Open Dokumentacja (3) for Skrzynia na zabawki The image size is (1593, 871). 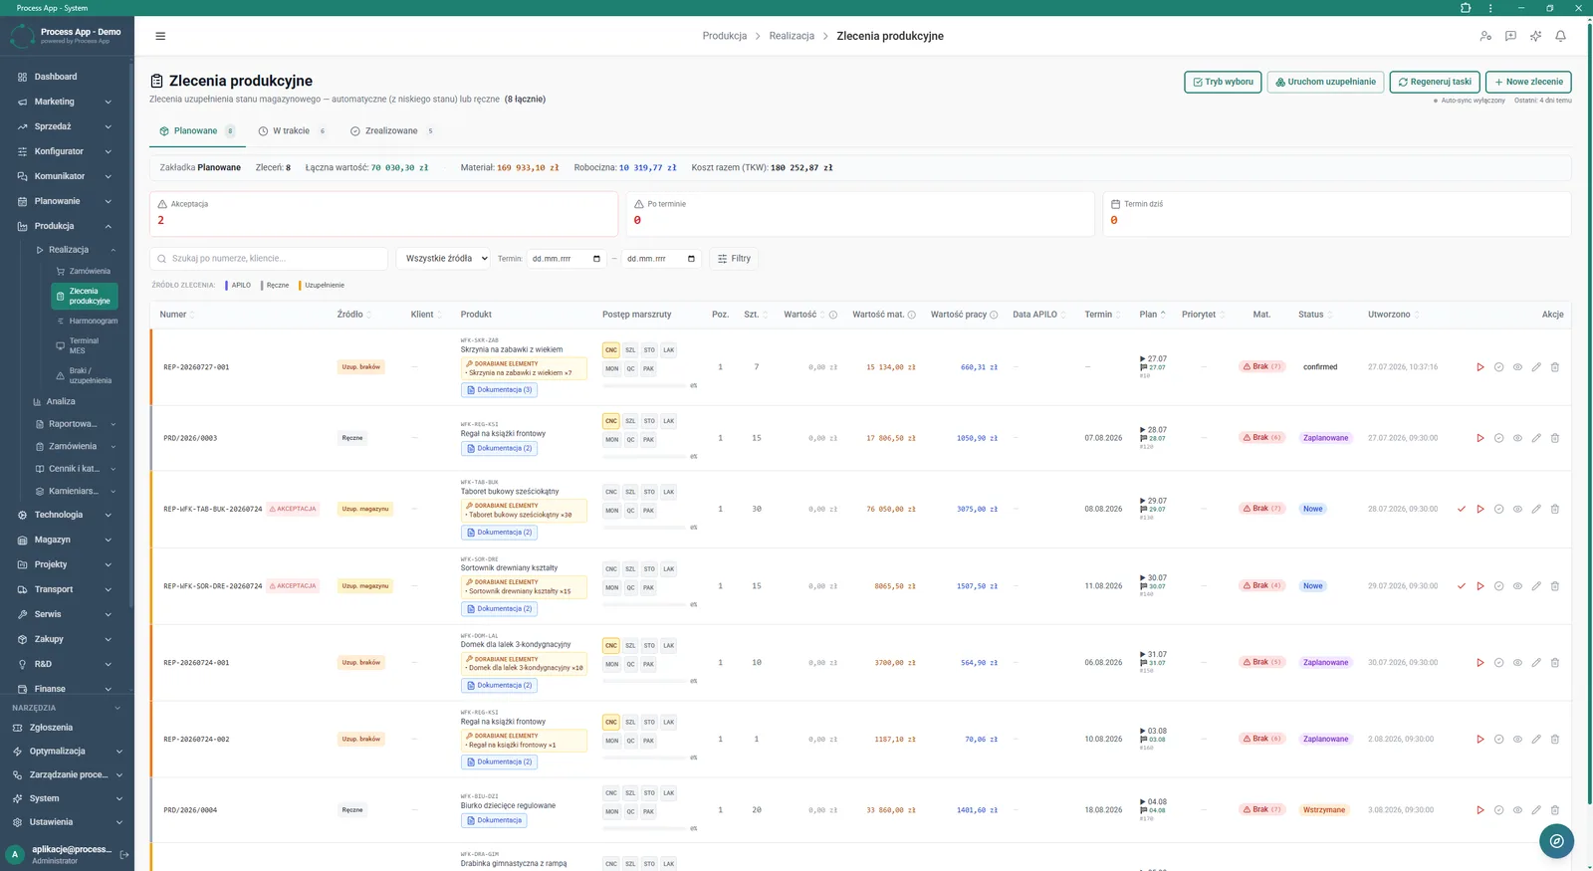point(500,390)
